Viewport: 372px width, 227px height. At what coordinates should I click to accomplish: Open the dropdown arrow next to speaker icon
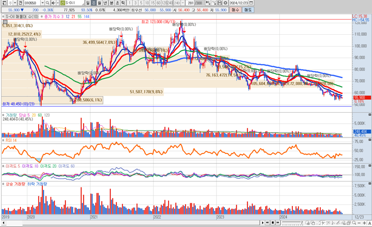(58, 3)
